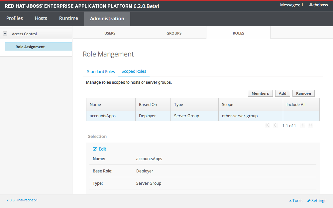This screenshot has width=333, height=208.
Task: Go to next table page
Action: [302, 125]
